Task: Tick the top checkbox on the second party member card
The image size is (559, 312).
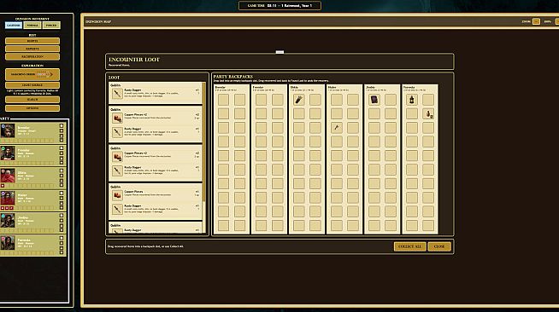Action: click(62, 148)
